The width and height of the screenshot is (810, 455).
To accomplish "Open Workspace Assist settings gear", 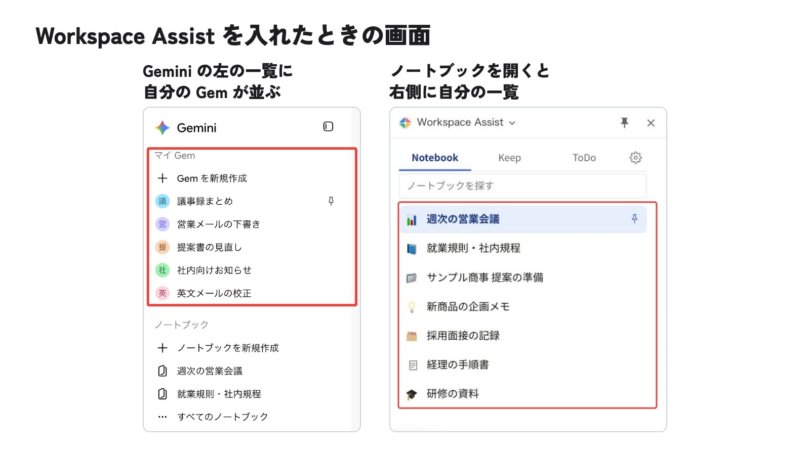I will tap(635, 158).
